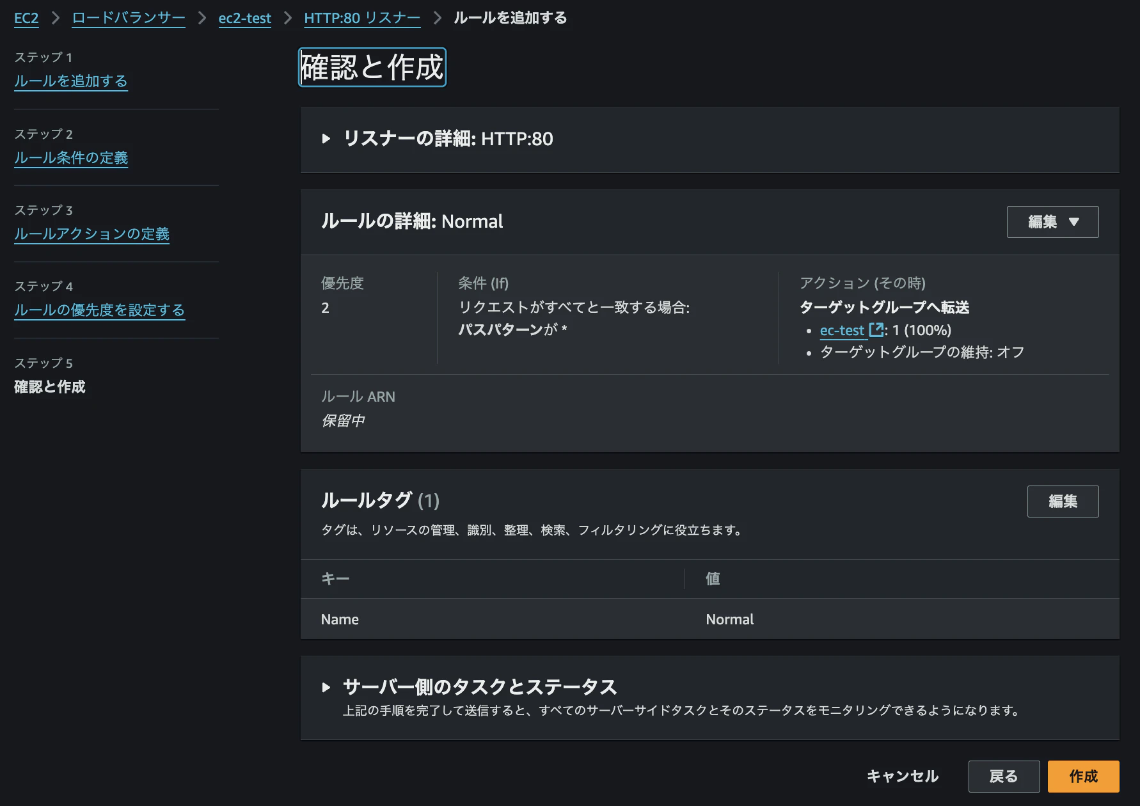Click the 確認と作成 page heading

[372, 67]
